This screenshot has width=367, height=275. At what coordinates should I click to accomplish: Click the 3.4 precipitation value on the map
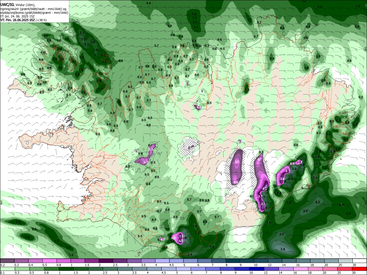pos(283,249)
